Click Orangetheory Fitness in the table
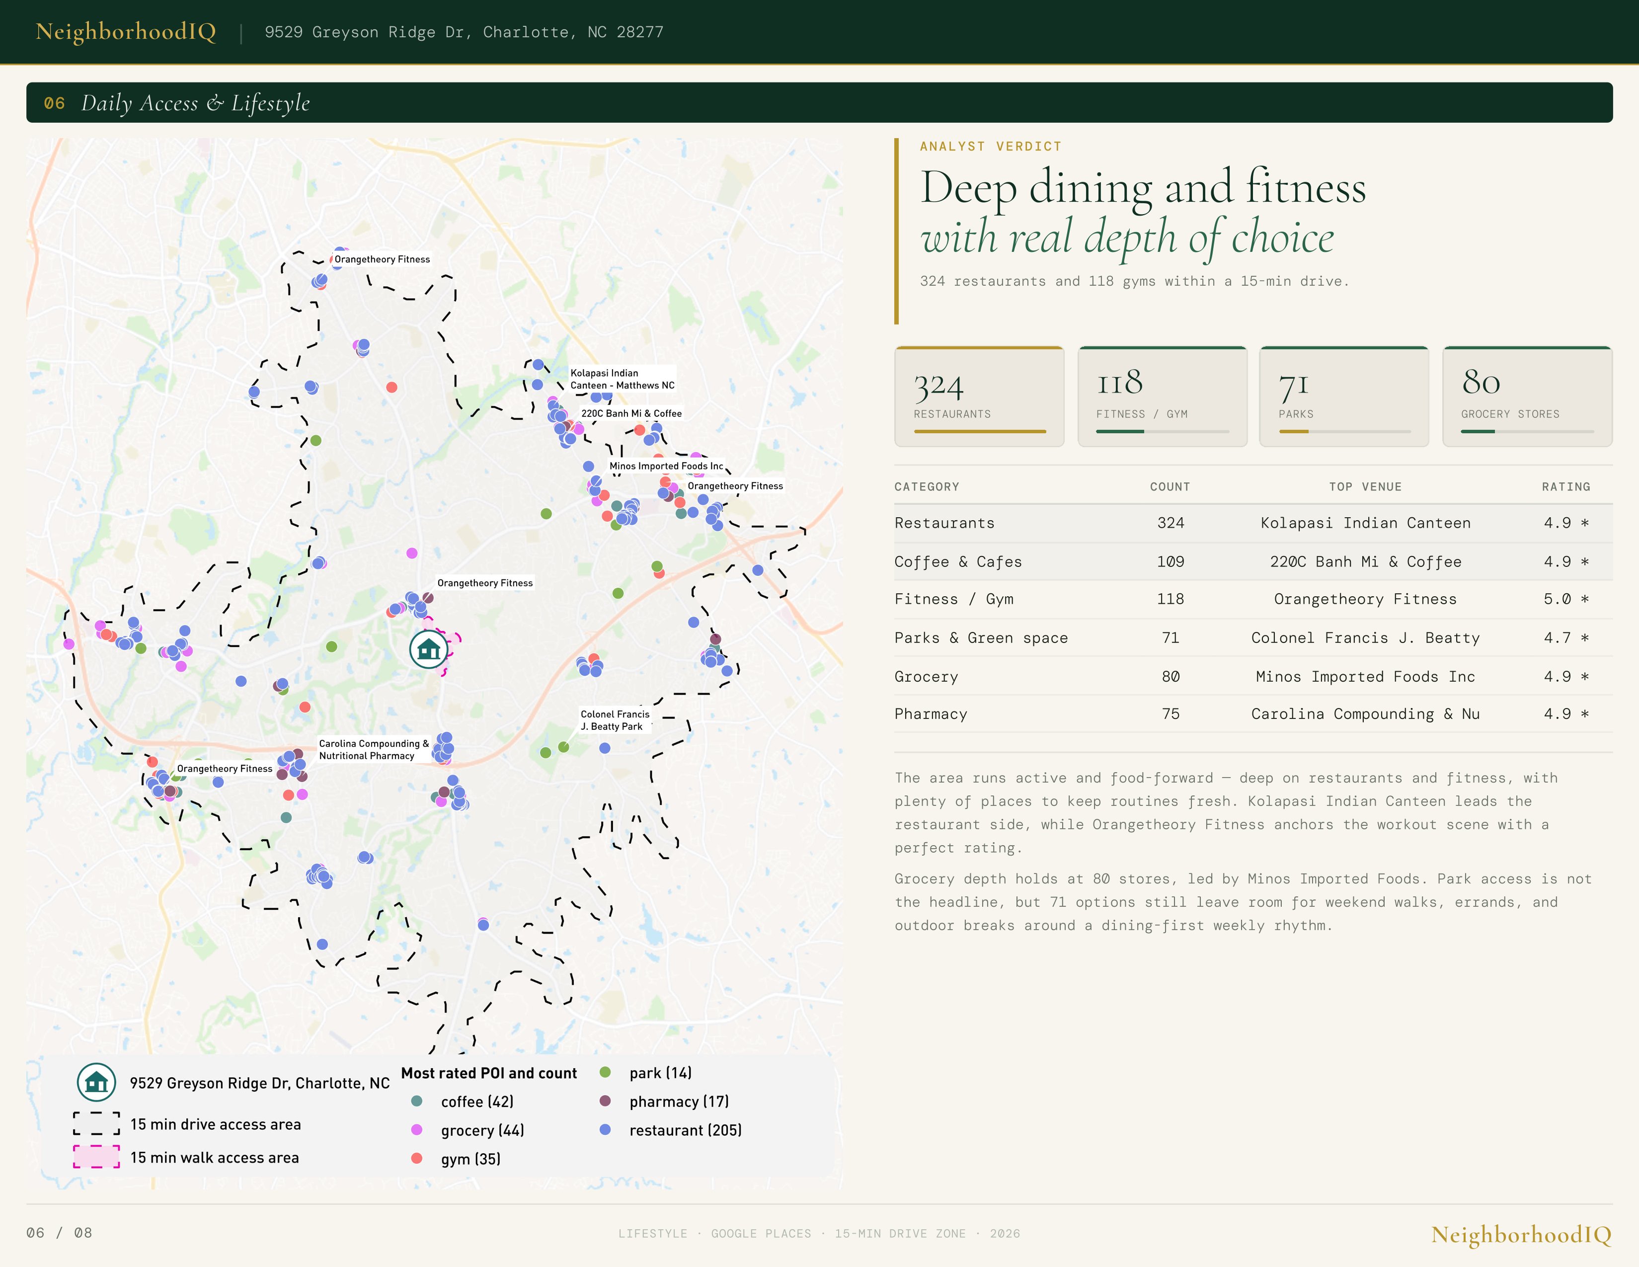 point(1365,599)
